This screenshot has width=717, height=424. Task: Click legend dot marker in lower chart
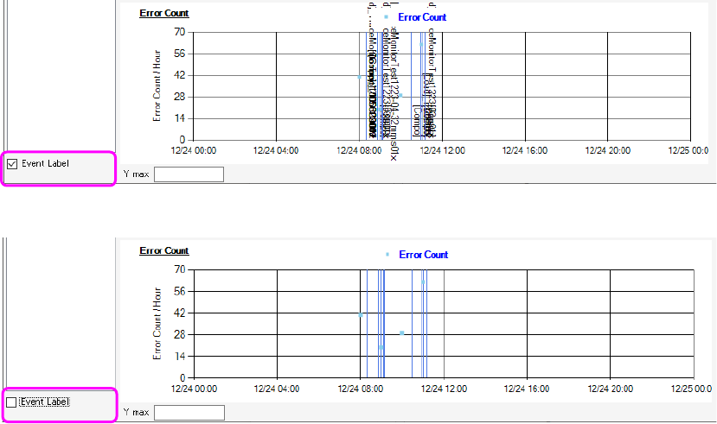pos(387,255)
